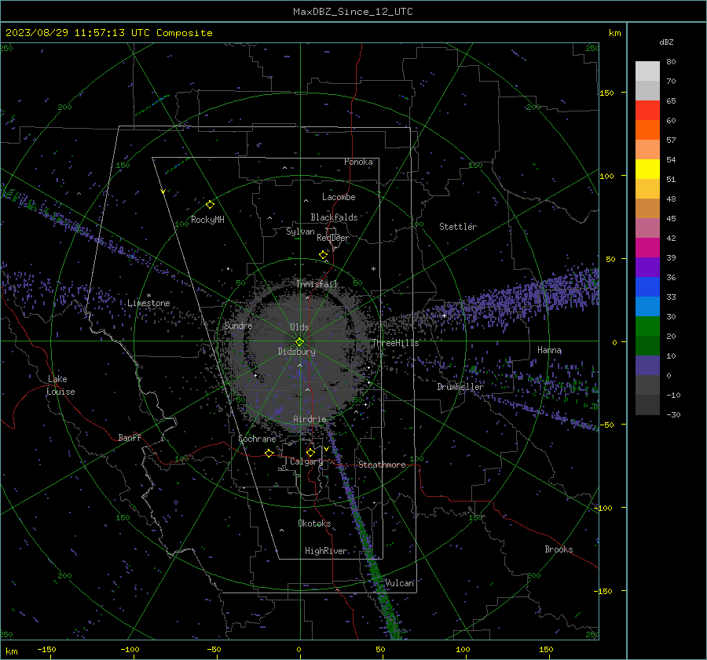Image resolution: width=707 pixels, height=660 pixels.
Task: Click the Vulcan label
Action: click(x=400, y=583)
